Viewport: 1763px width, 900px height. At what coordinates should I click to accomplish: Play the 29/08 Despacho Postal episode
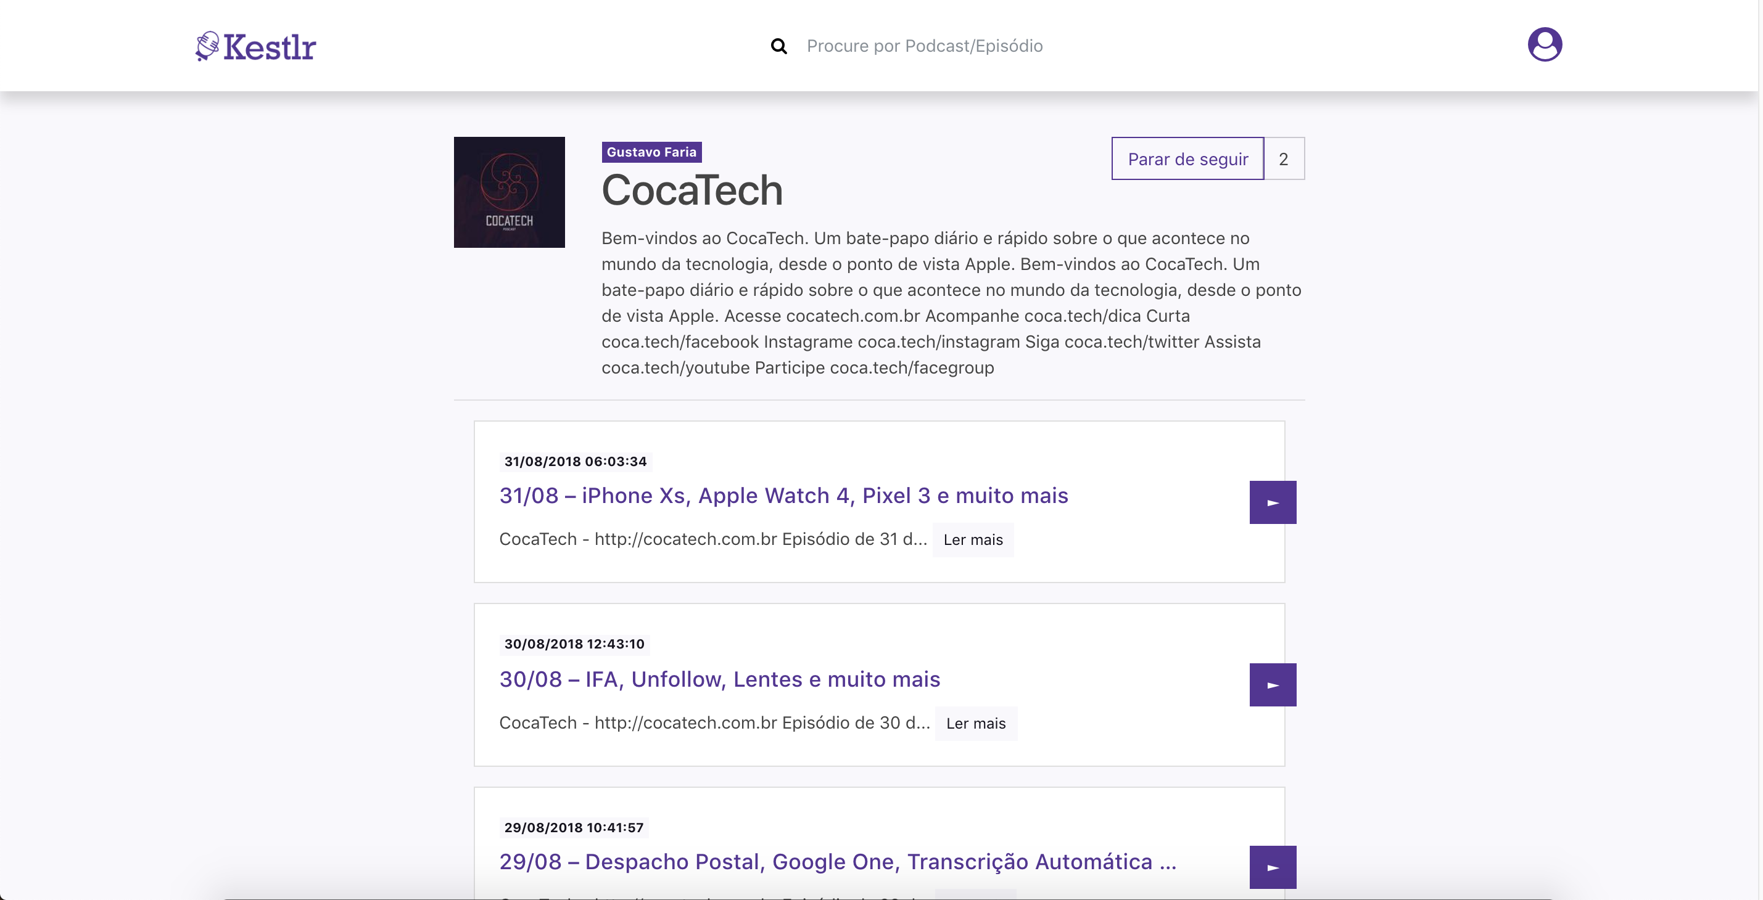1273,867
